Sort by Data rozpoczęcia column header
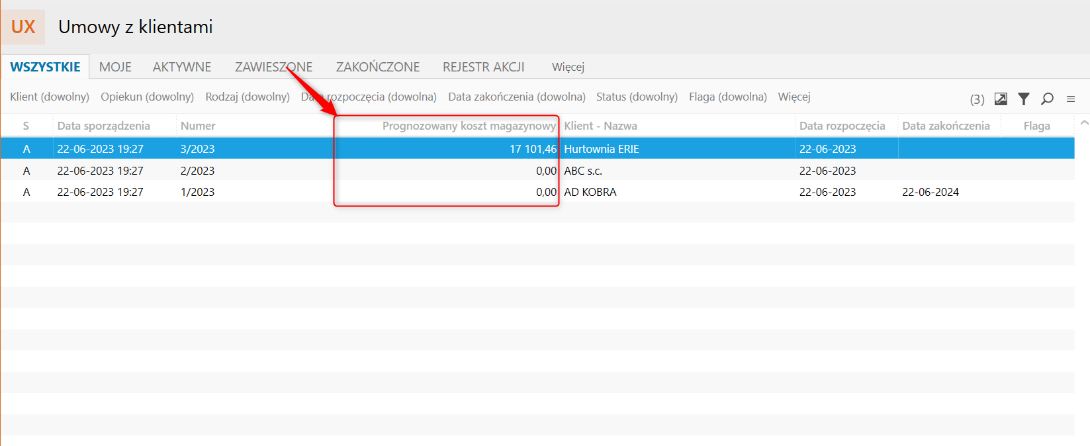 842,126
